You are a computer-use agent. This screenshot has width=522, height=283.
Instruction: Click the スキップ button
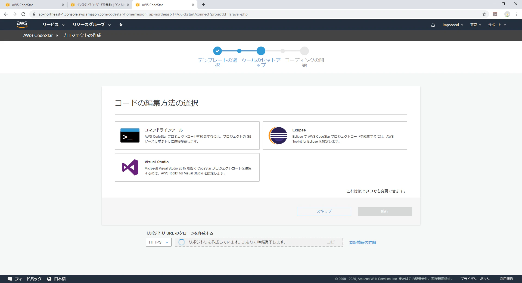click(324, 211)
